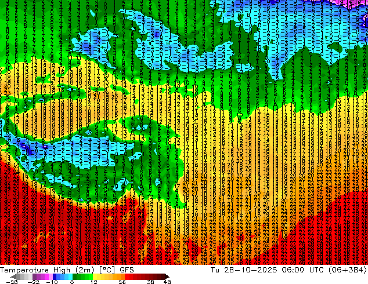Click the 38 label on the color scale

point(151,282)
